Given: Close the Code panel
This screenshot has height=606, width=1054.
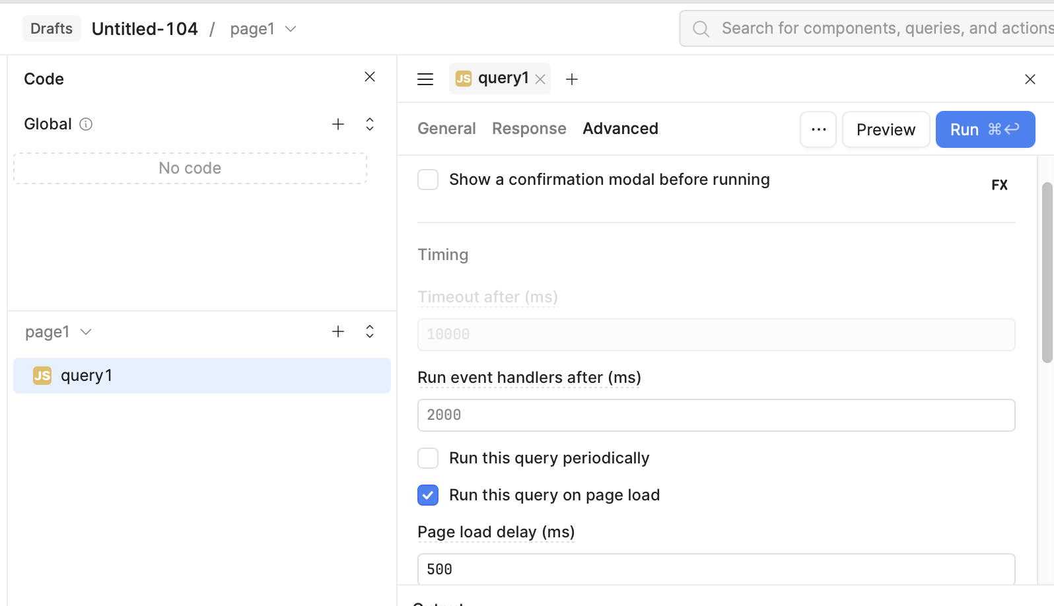Looking at the screenshot, I should 370,77.
